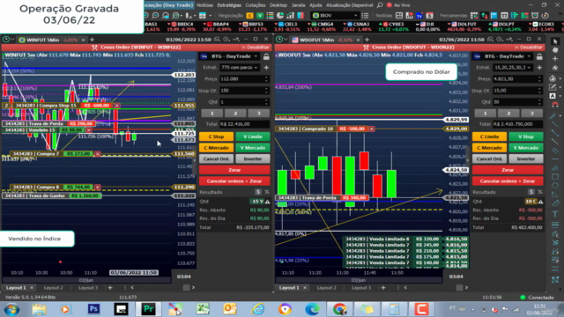The image size is (564, 317).
Task: Open the search magnifier in the menu bar
Action: [380, 5]
